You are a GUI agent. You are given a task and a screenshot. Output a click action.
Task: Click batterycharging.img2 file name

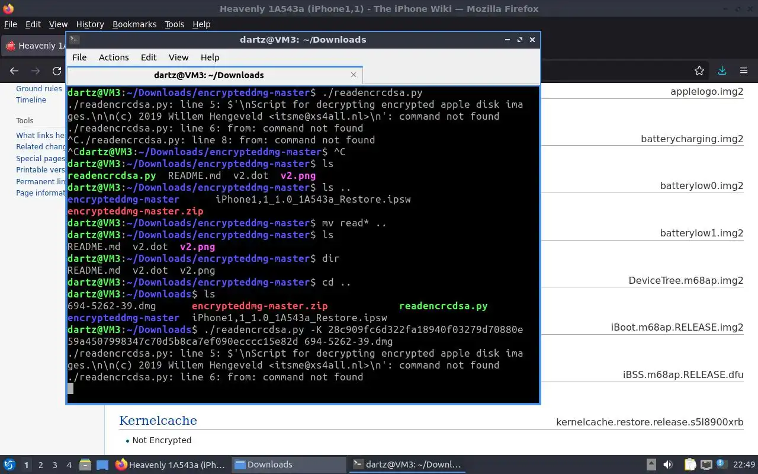[x=692, y=139]
